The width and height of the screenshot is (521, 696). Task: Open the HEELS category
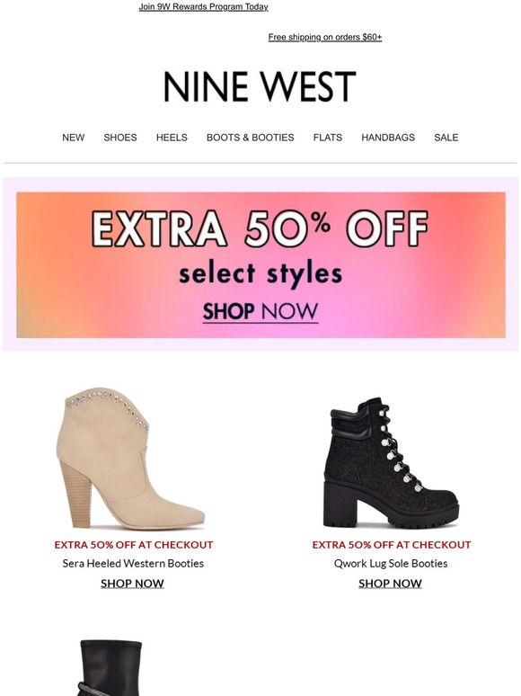pos(172,138)
